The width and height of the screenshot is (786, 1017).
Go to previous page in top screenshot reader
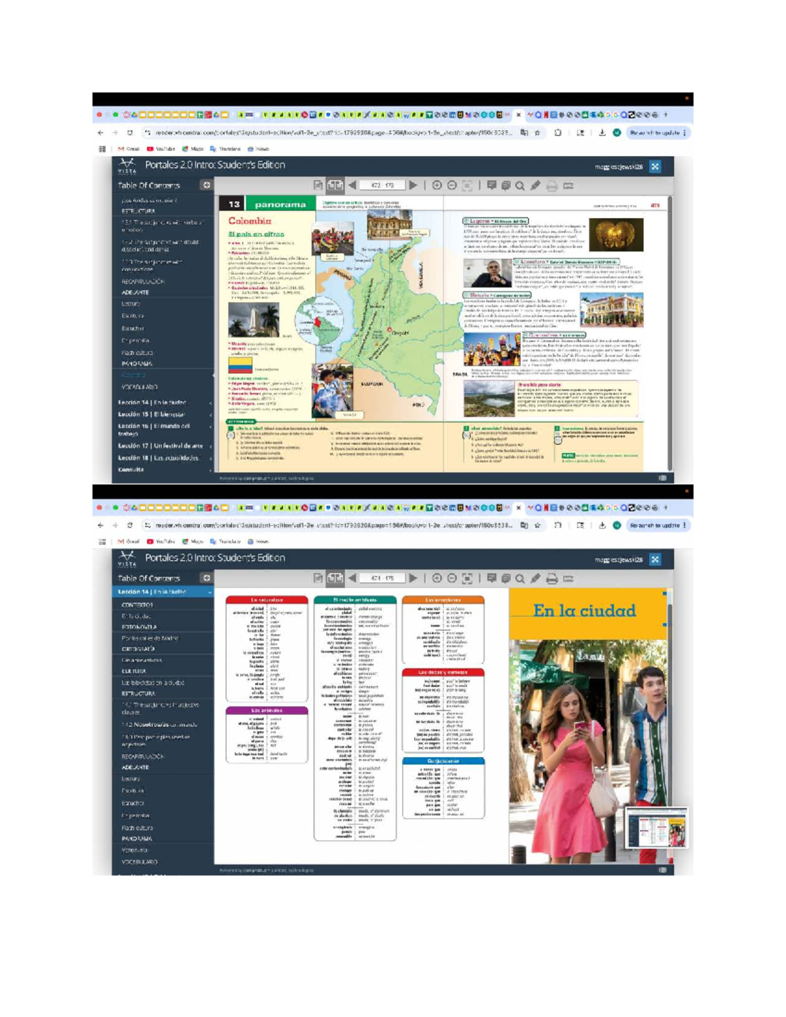[x=352, y=185]
